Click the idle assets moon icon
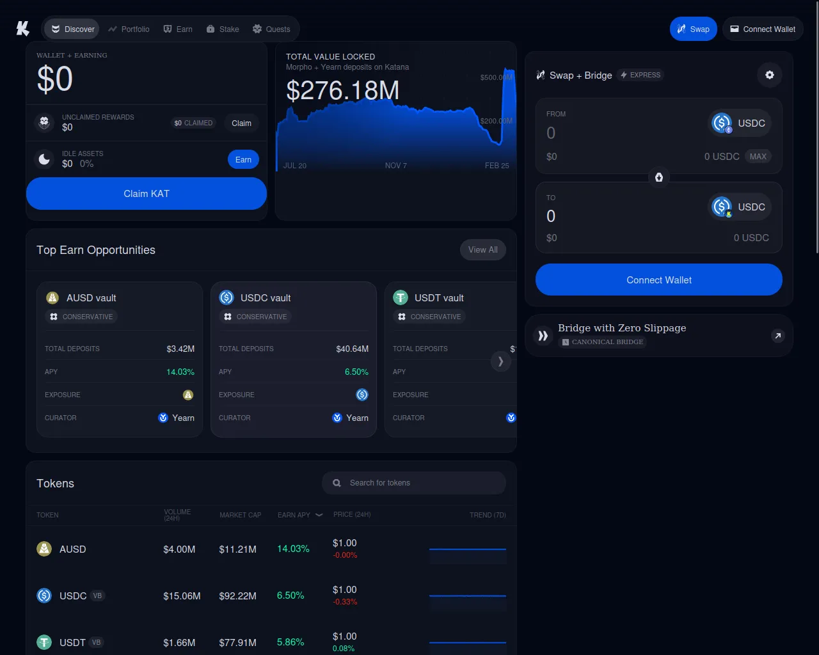The width and height of the screenshot is (819, 655). 44,159
